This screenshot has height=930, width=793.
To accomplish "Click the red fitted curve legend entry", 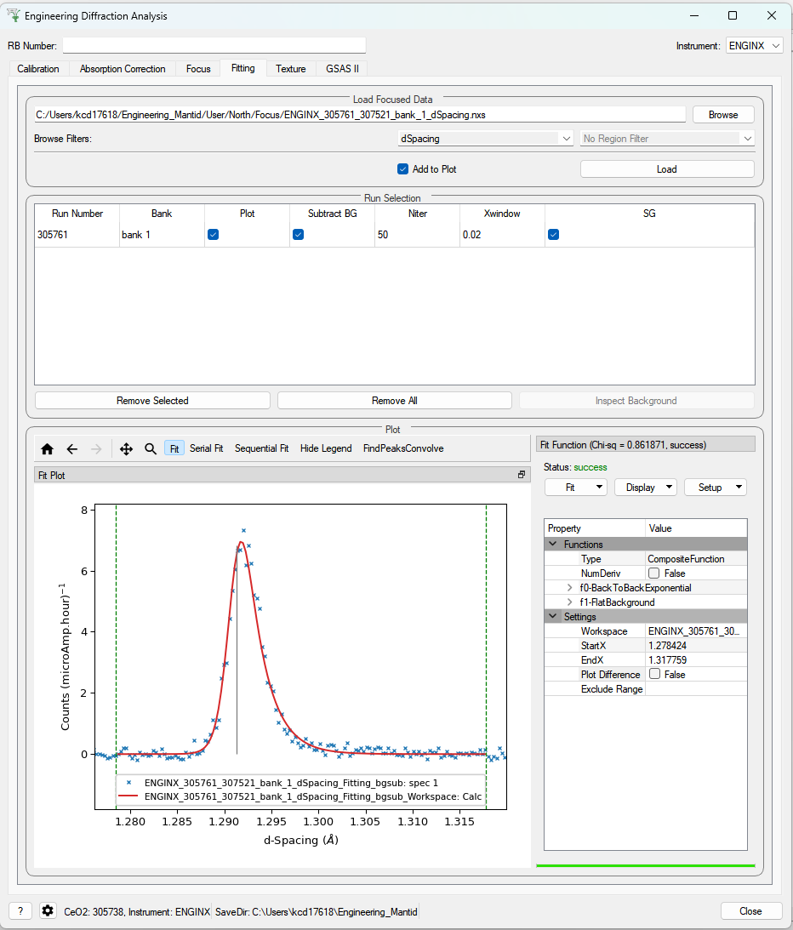I will point(313,796).
